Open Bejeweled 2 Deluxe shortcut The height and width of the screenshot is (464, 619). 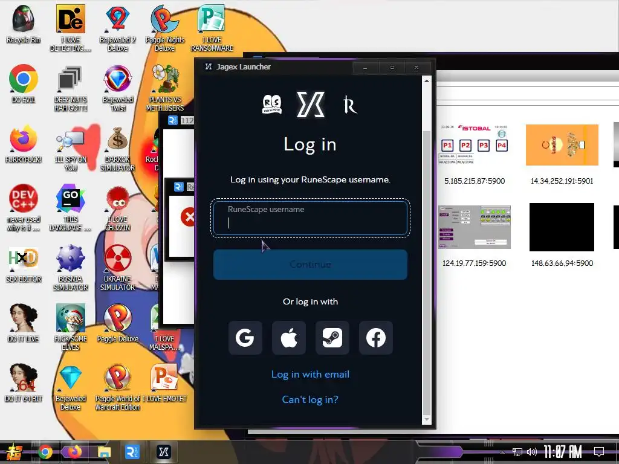117,28
